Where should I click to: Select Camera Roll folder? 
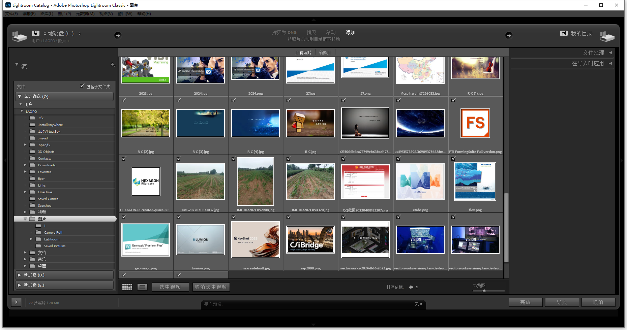[x=53, y=232]
